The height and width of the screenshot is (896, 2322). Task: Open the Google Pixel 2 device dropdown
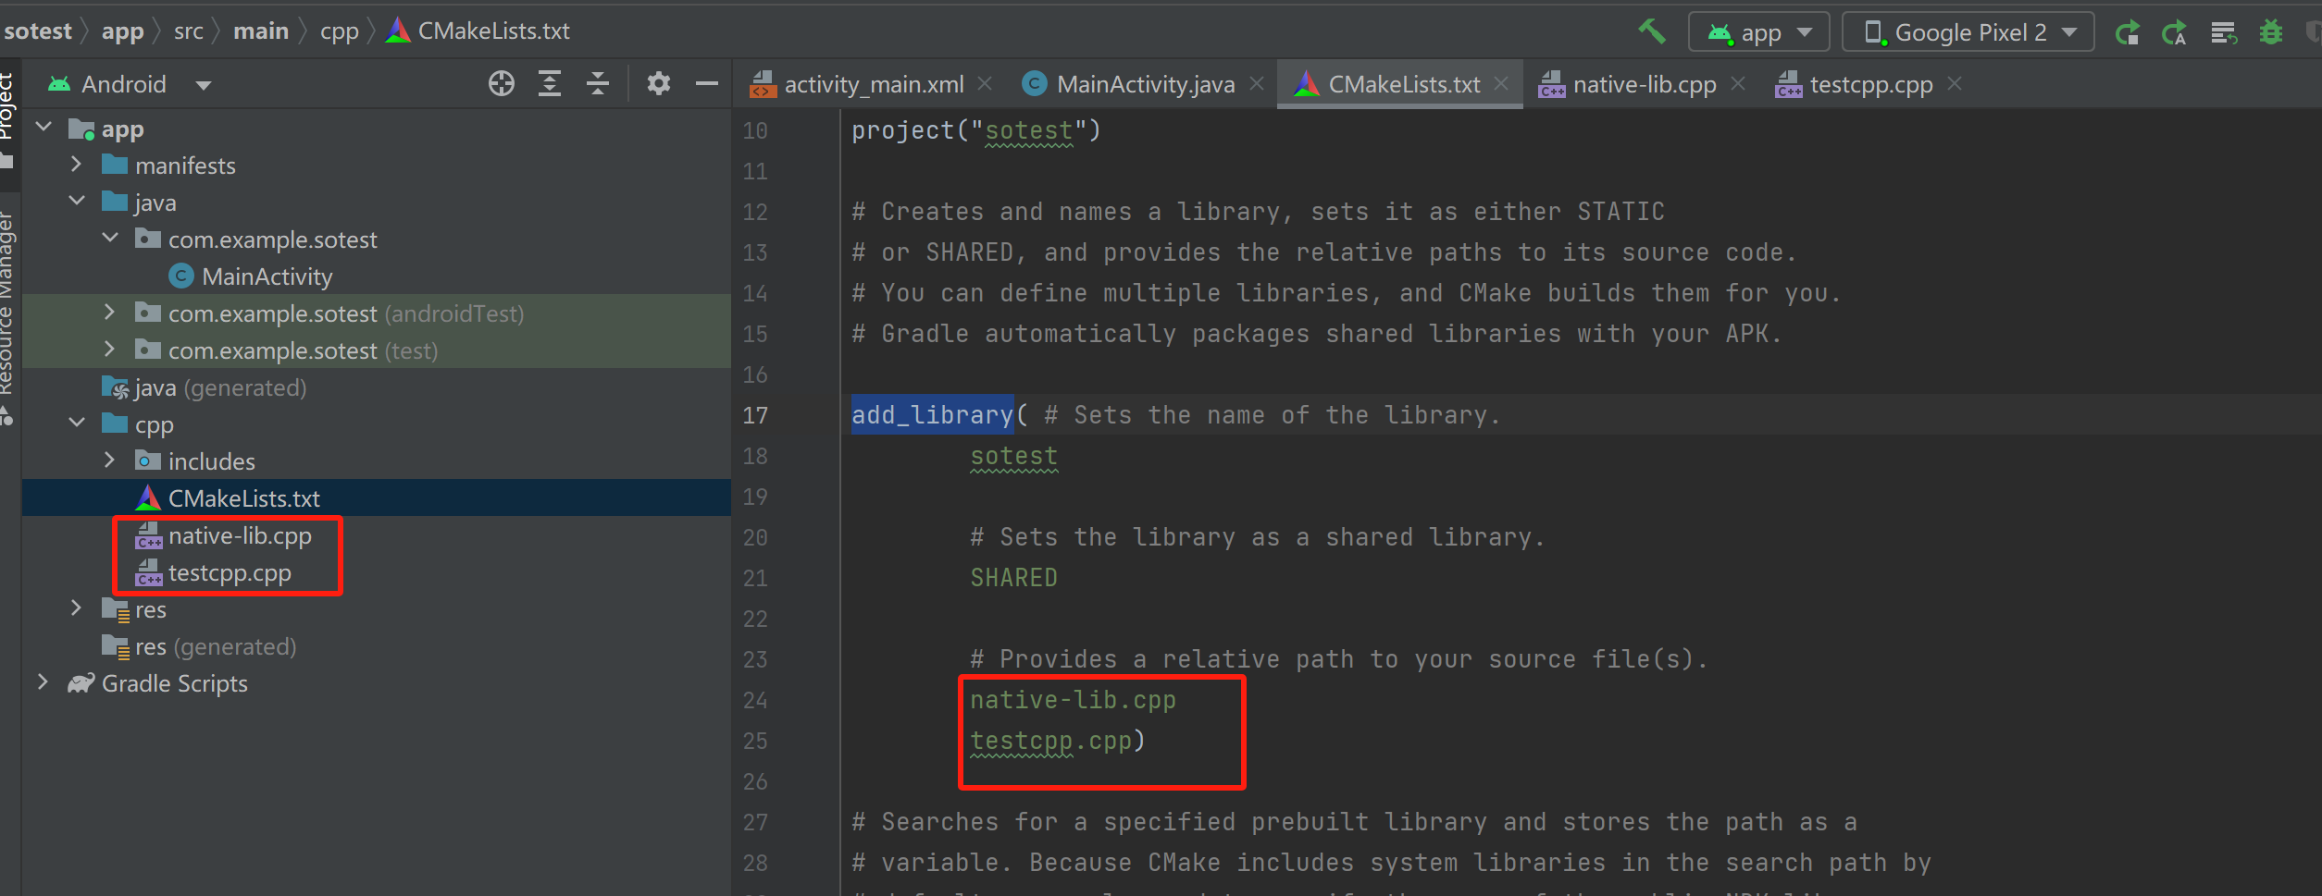(x=1968, y=32)
